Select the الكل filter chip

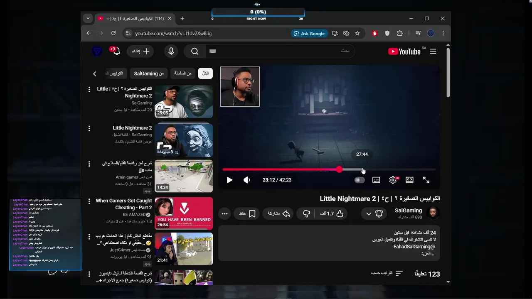pos(205,74)
